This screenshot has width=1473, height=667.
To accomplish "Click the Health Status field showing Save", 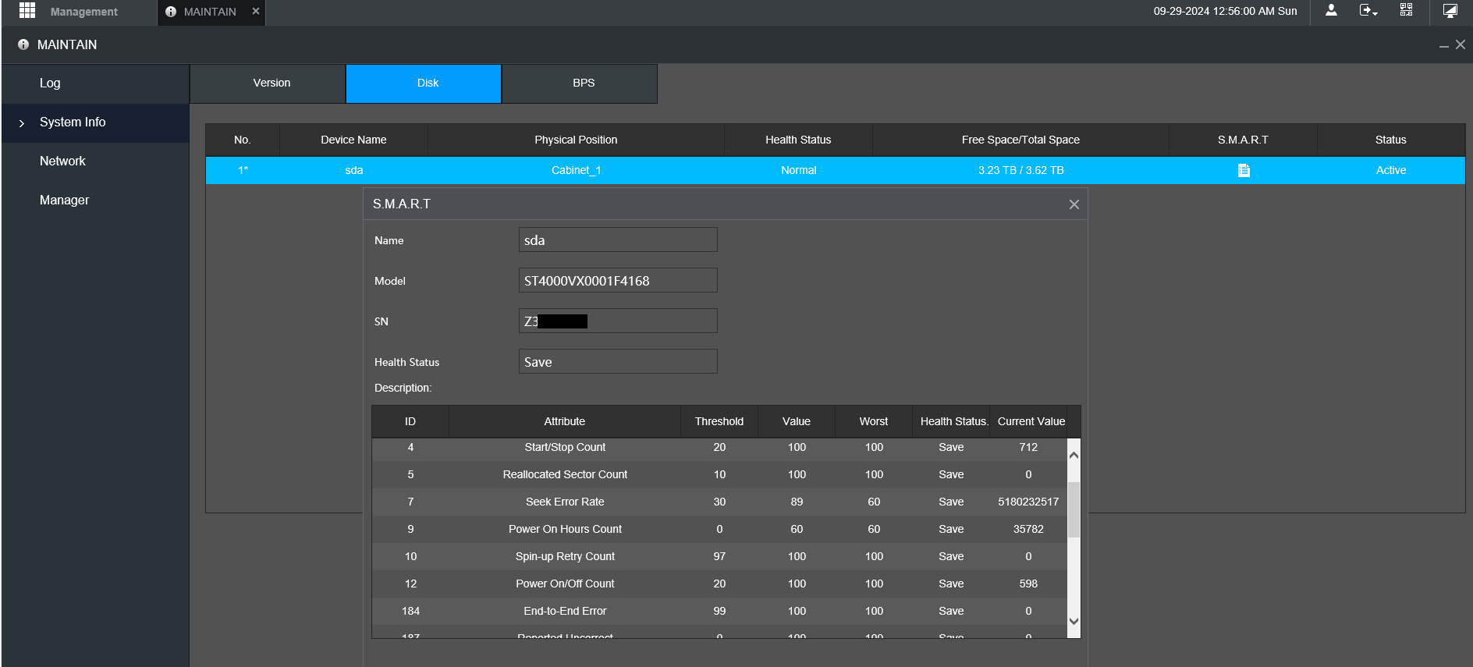I will 618,361.
